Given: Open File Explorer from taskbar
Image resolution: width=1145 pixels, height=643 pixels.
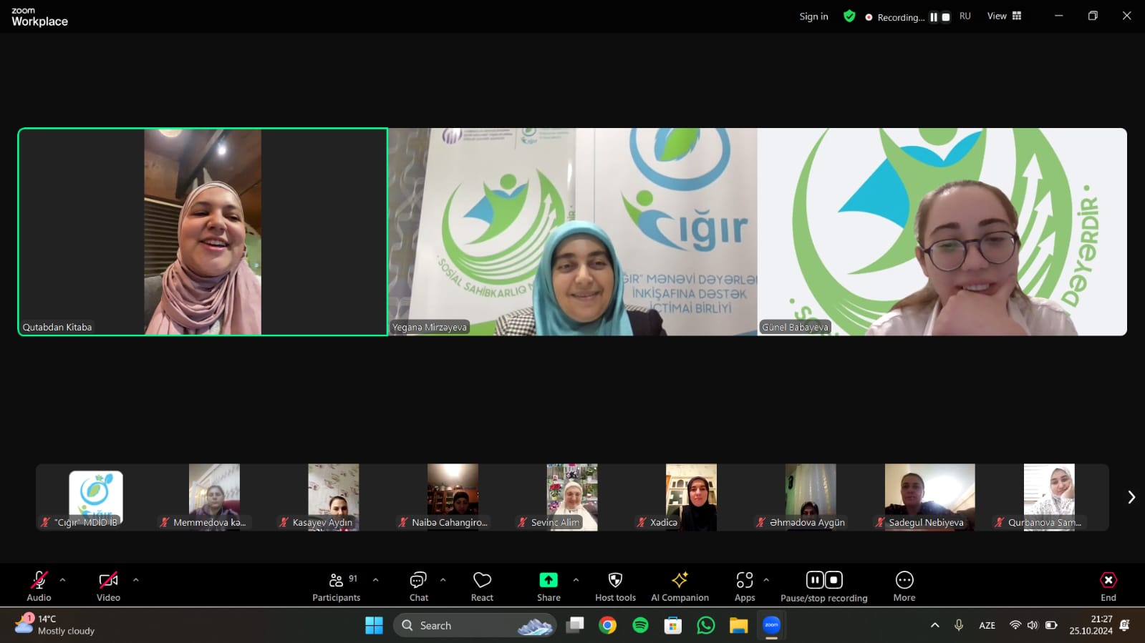Looking at the screenshot, I should tap(738, 625).
